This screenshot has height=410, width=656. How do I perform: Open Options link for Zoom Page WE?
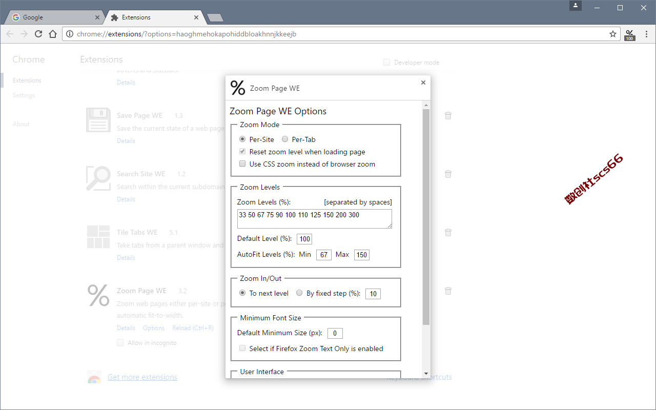(x=154, y=328)
